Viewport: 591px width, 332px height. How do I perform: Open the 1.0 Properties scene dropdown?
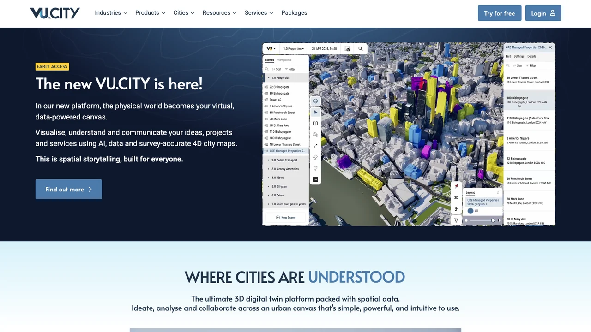(x=294, y=48)
